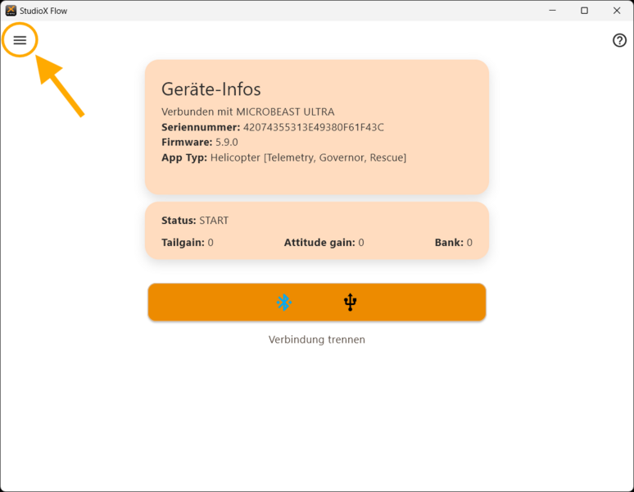Click the StudioX Flow app icon in title bar
The image size is (634, 492).
coord(11,11)
